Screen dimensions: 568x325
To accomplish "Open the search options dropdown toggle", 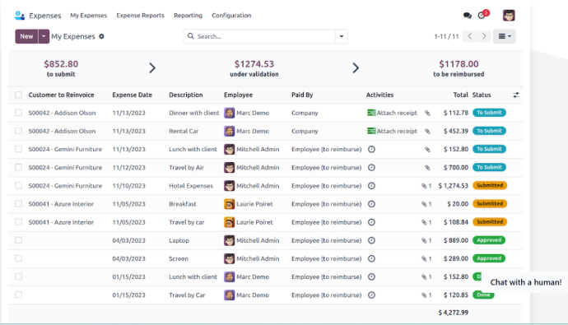I will (x=342, y=36).
